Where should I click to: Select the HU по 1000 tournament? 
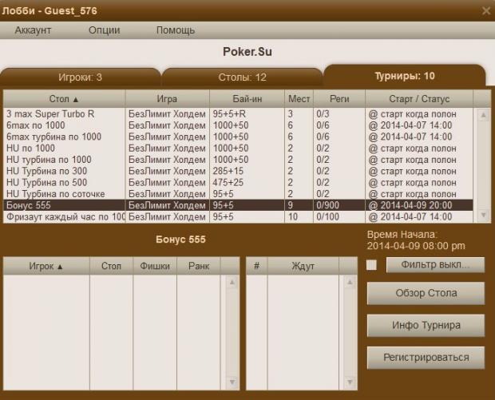tap(238, 148)
